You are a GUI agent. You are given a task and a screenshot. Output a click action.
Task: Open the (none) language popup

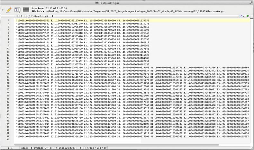click(x=26, y=148)
